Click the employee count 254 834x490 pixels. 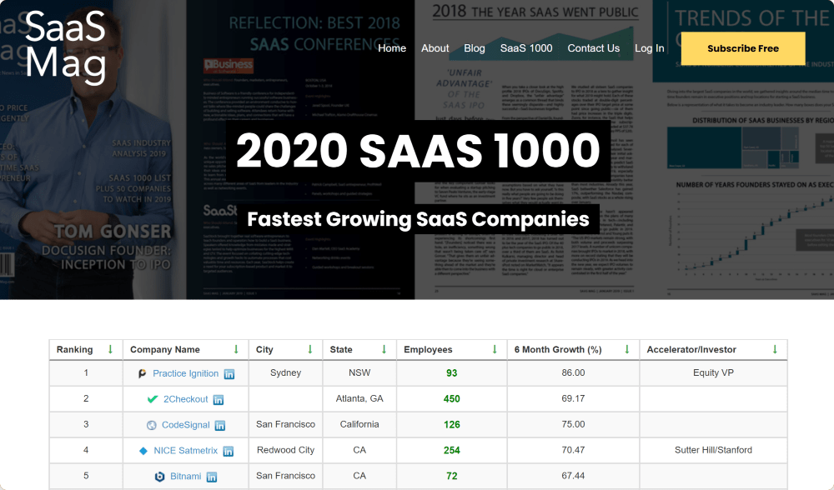451,450
